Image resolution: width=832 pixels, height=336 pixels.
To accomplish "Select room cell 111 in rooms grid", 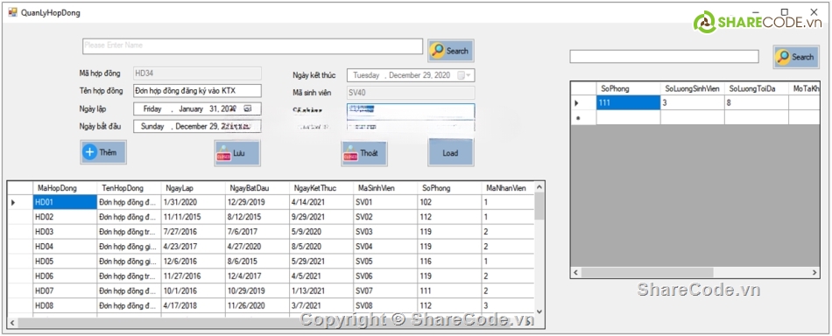I will click(628, 103).
